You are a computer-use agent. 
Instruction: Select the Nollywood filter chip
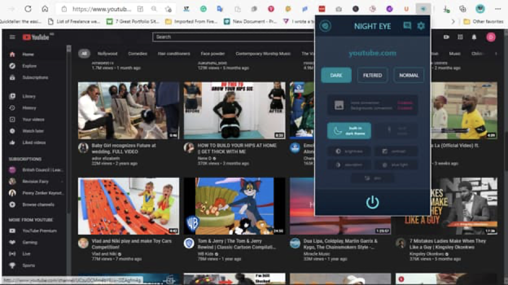tap(107, 54)
